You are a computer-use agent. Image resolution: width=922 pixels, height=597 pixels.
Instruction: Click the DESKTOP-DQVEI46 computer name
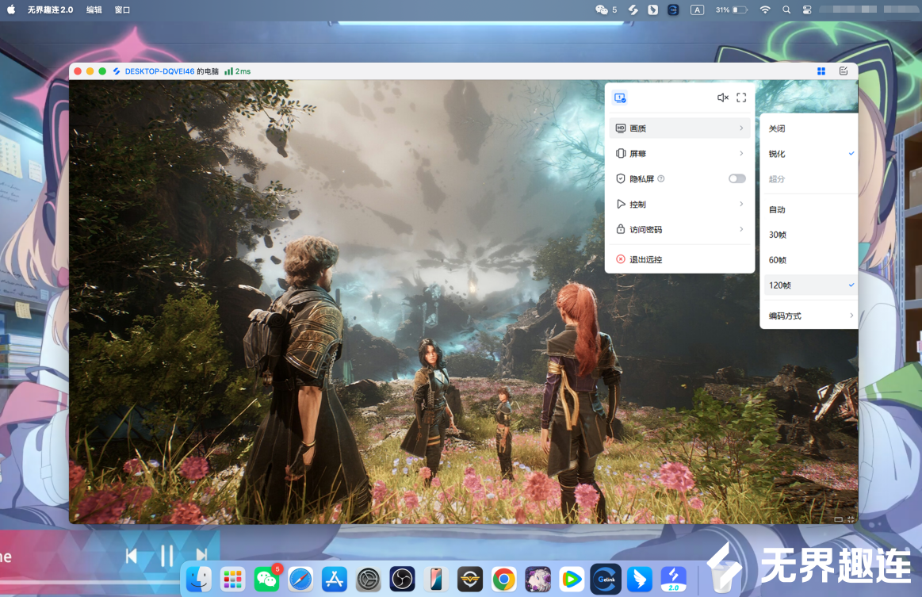coord(159,71)
